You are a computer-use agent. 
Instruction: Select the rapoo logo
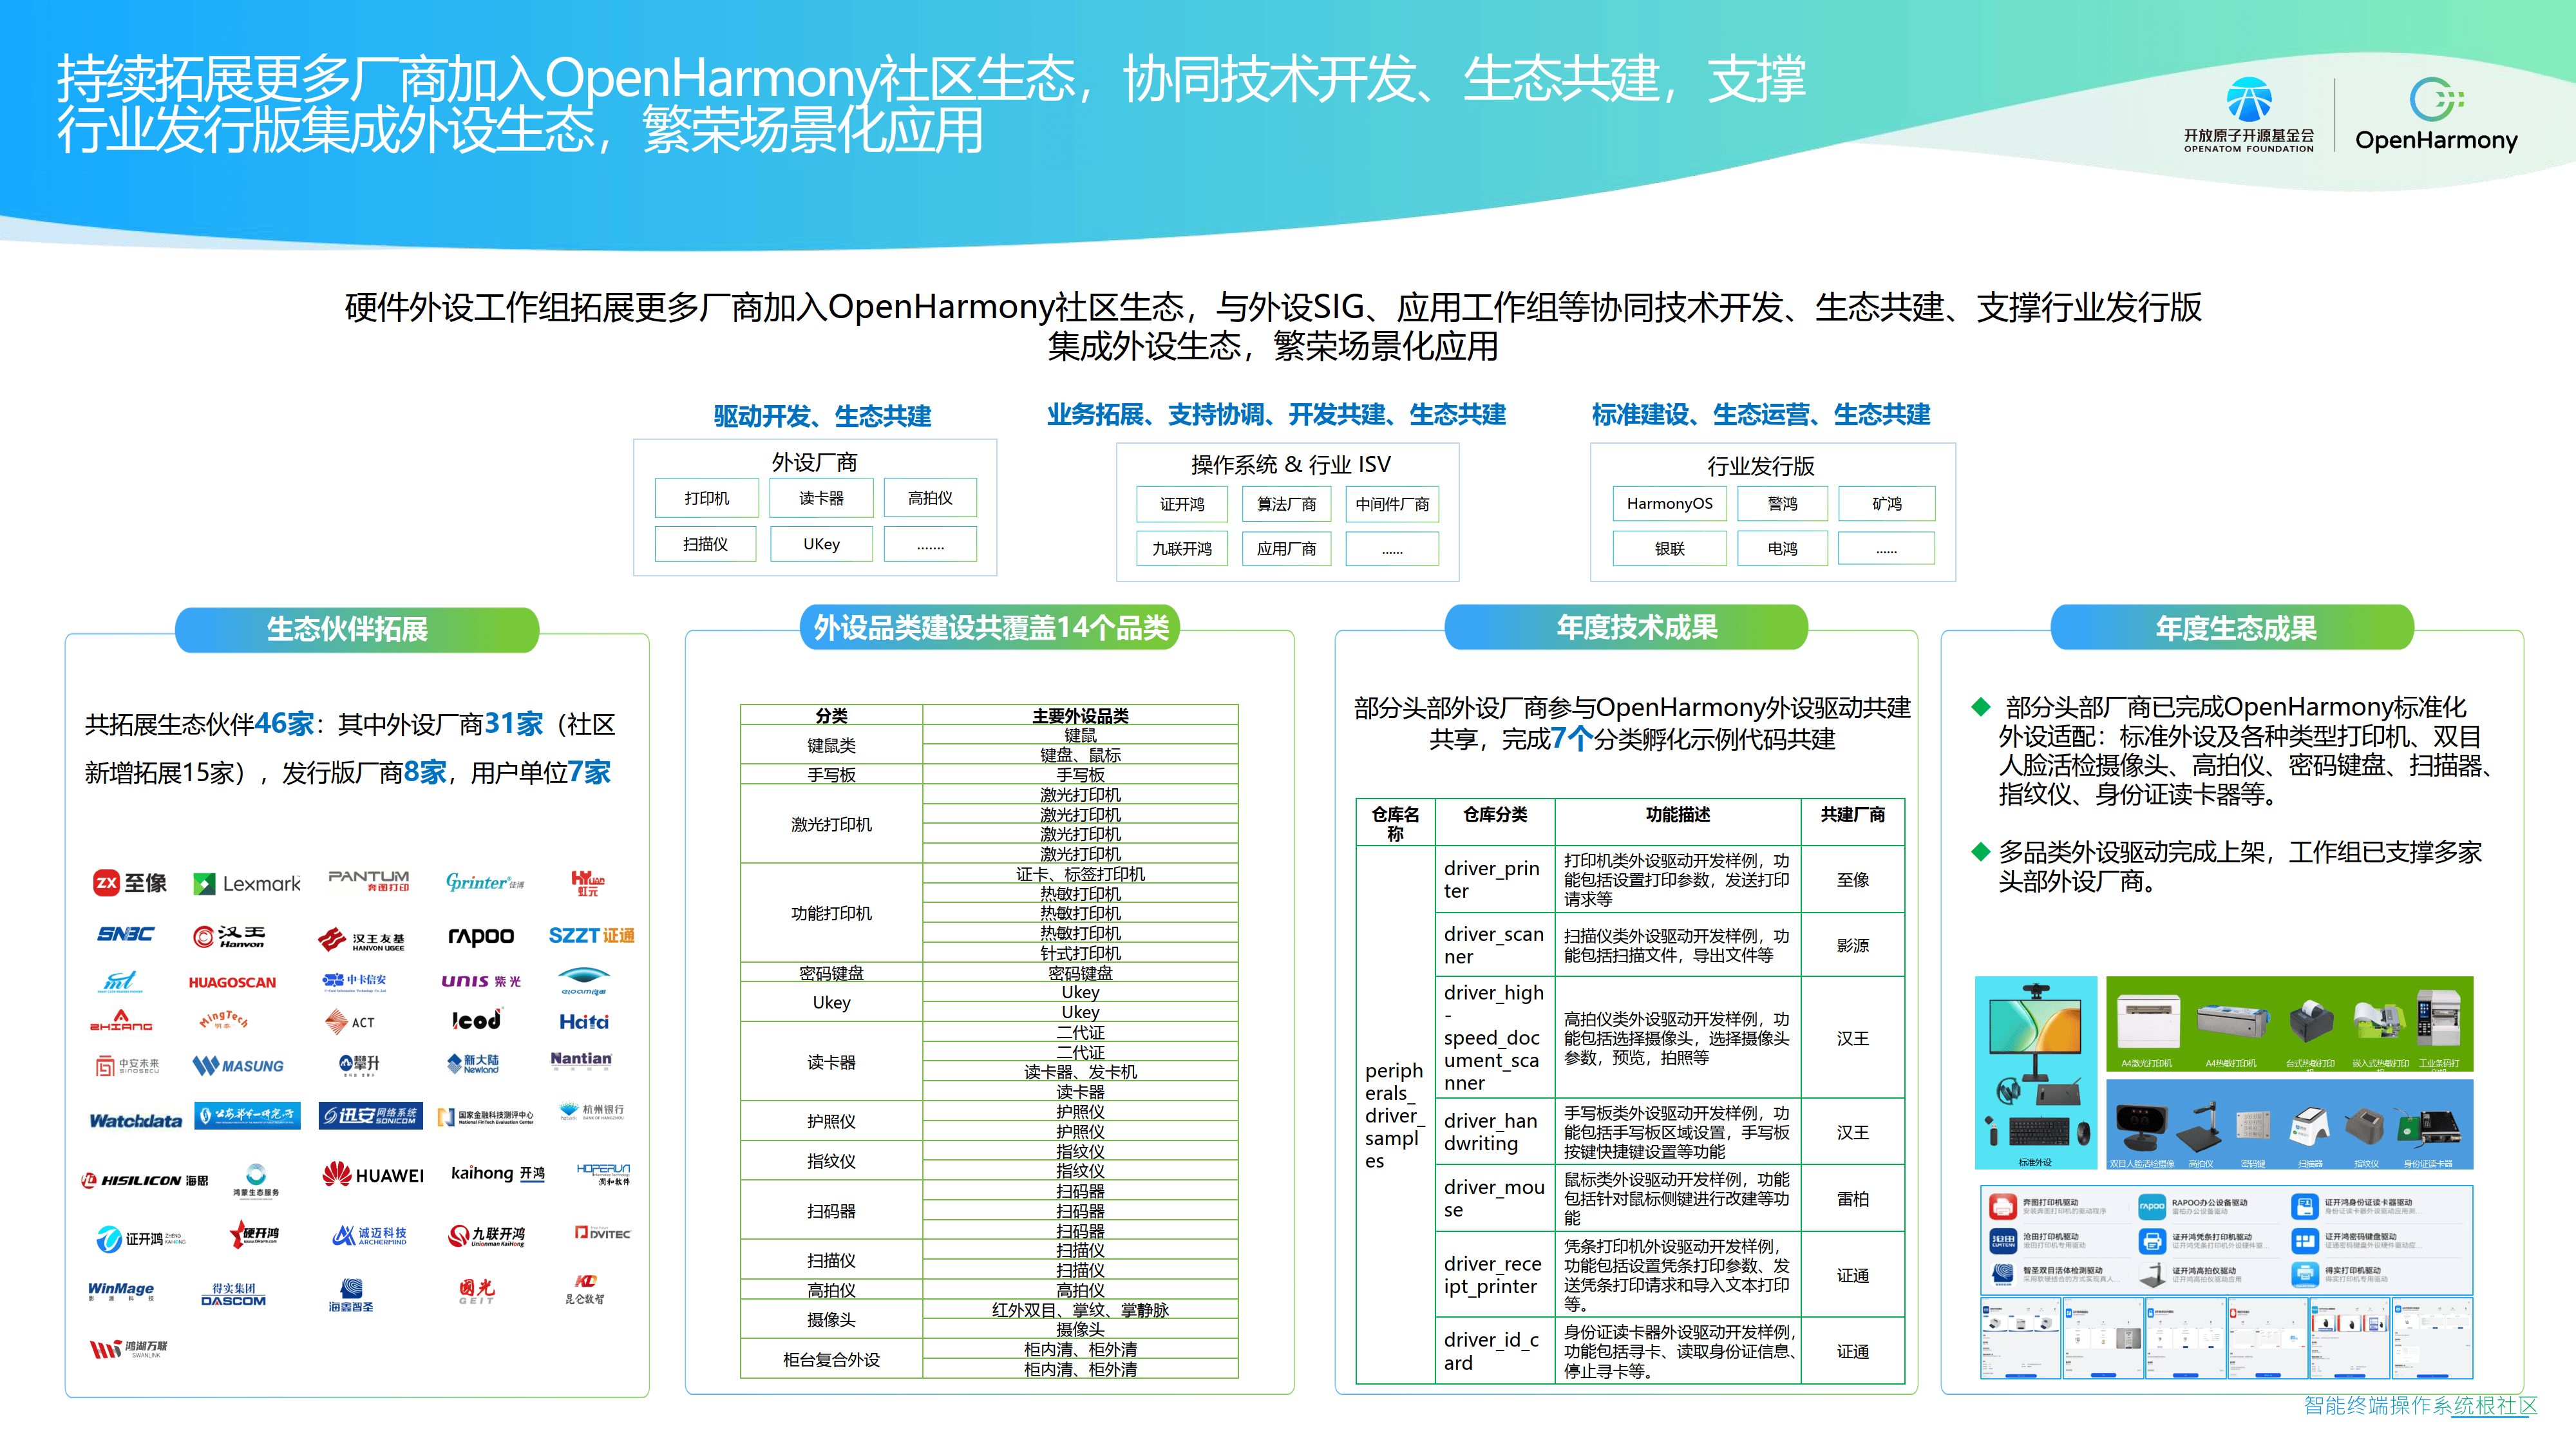coord(481,936)
